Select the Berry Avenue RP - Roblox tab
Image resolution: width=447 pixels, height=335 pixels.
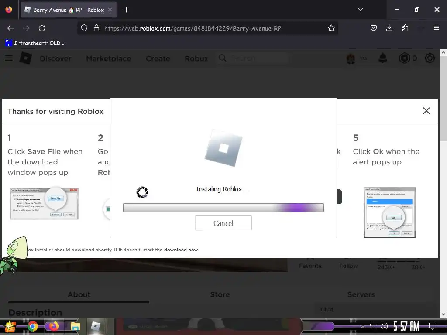coord(69,10)
